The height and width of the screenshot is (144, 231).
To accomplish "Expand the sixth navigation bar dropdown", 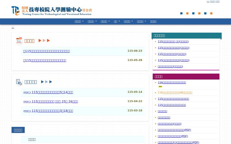I will 141,21.
